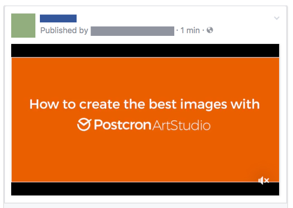Open the post via '1 min' timestamp
The width and height of the screenshot is (293, 208).
190,30
